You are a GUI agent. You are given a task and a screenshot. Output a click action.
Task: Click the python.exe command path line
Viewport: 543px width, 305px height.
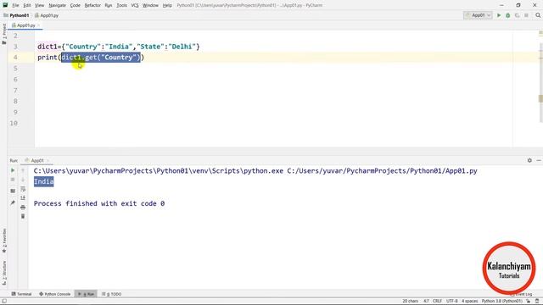point(255,171)
